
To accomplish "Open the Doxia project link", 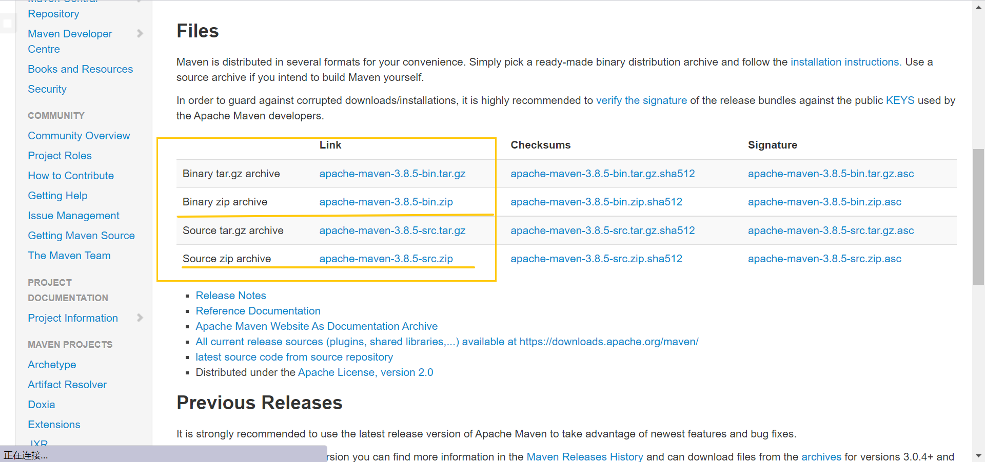I will point(42,405).
